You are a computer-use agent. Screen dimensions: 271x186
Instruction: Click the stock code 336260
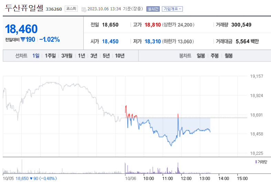(54, 9)
